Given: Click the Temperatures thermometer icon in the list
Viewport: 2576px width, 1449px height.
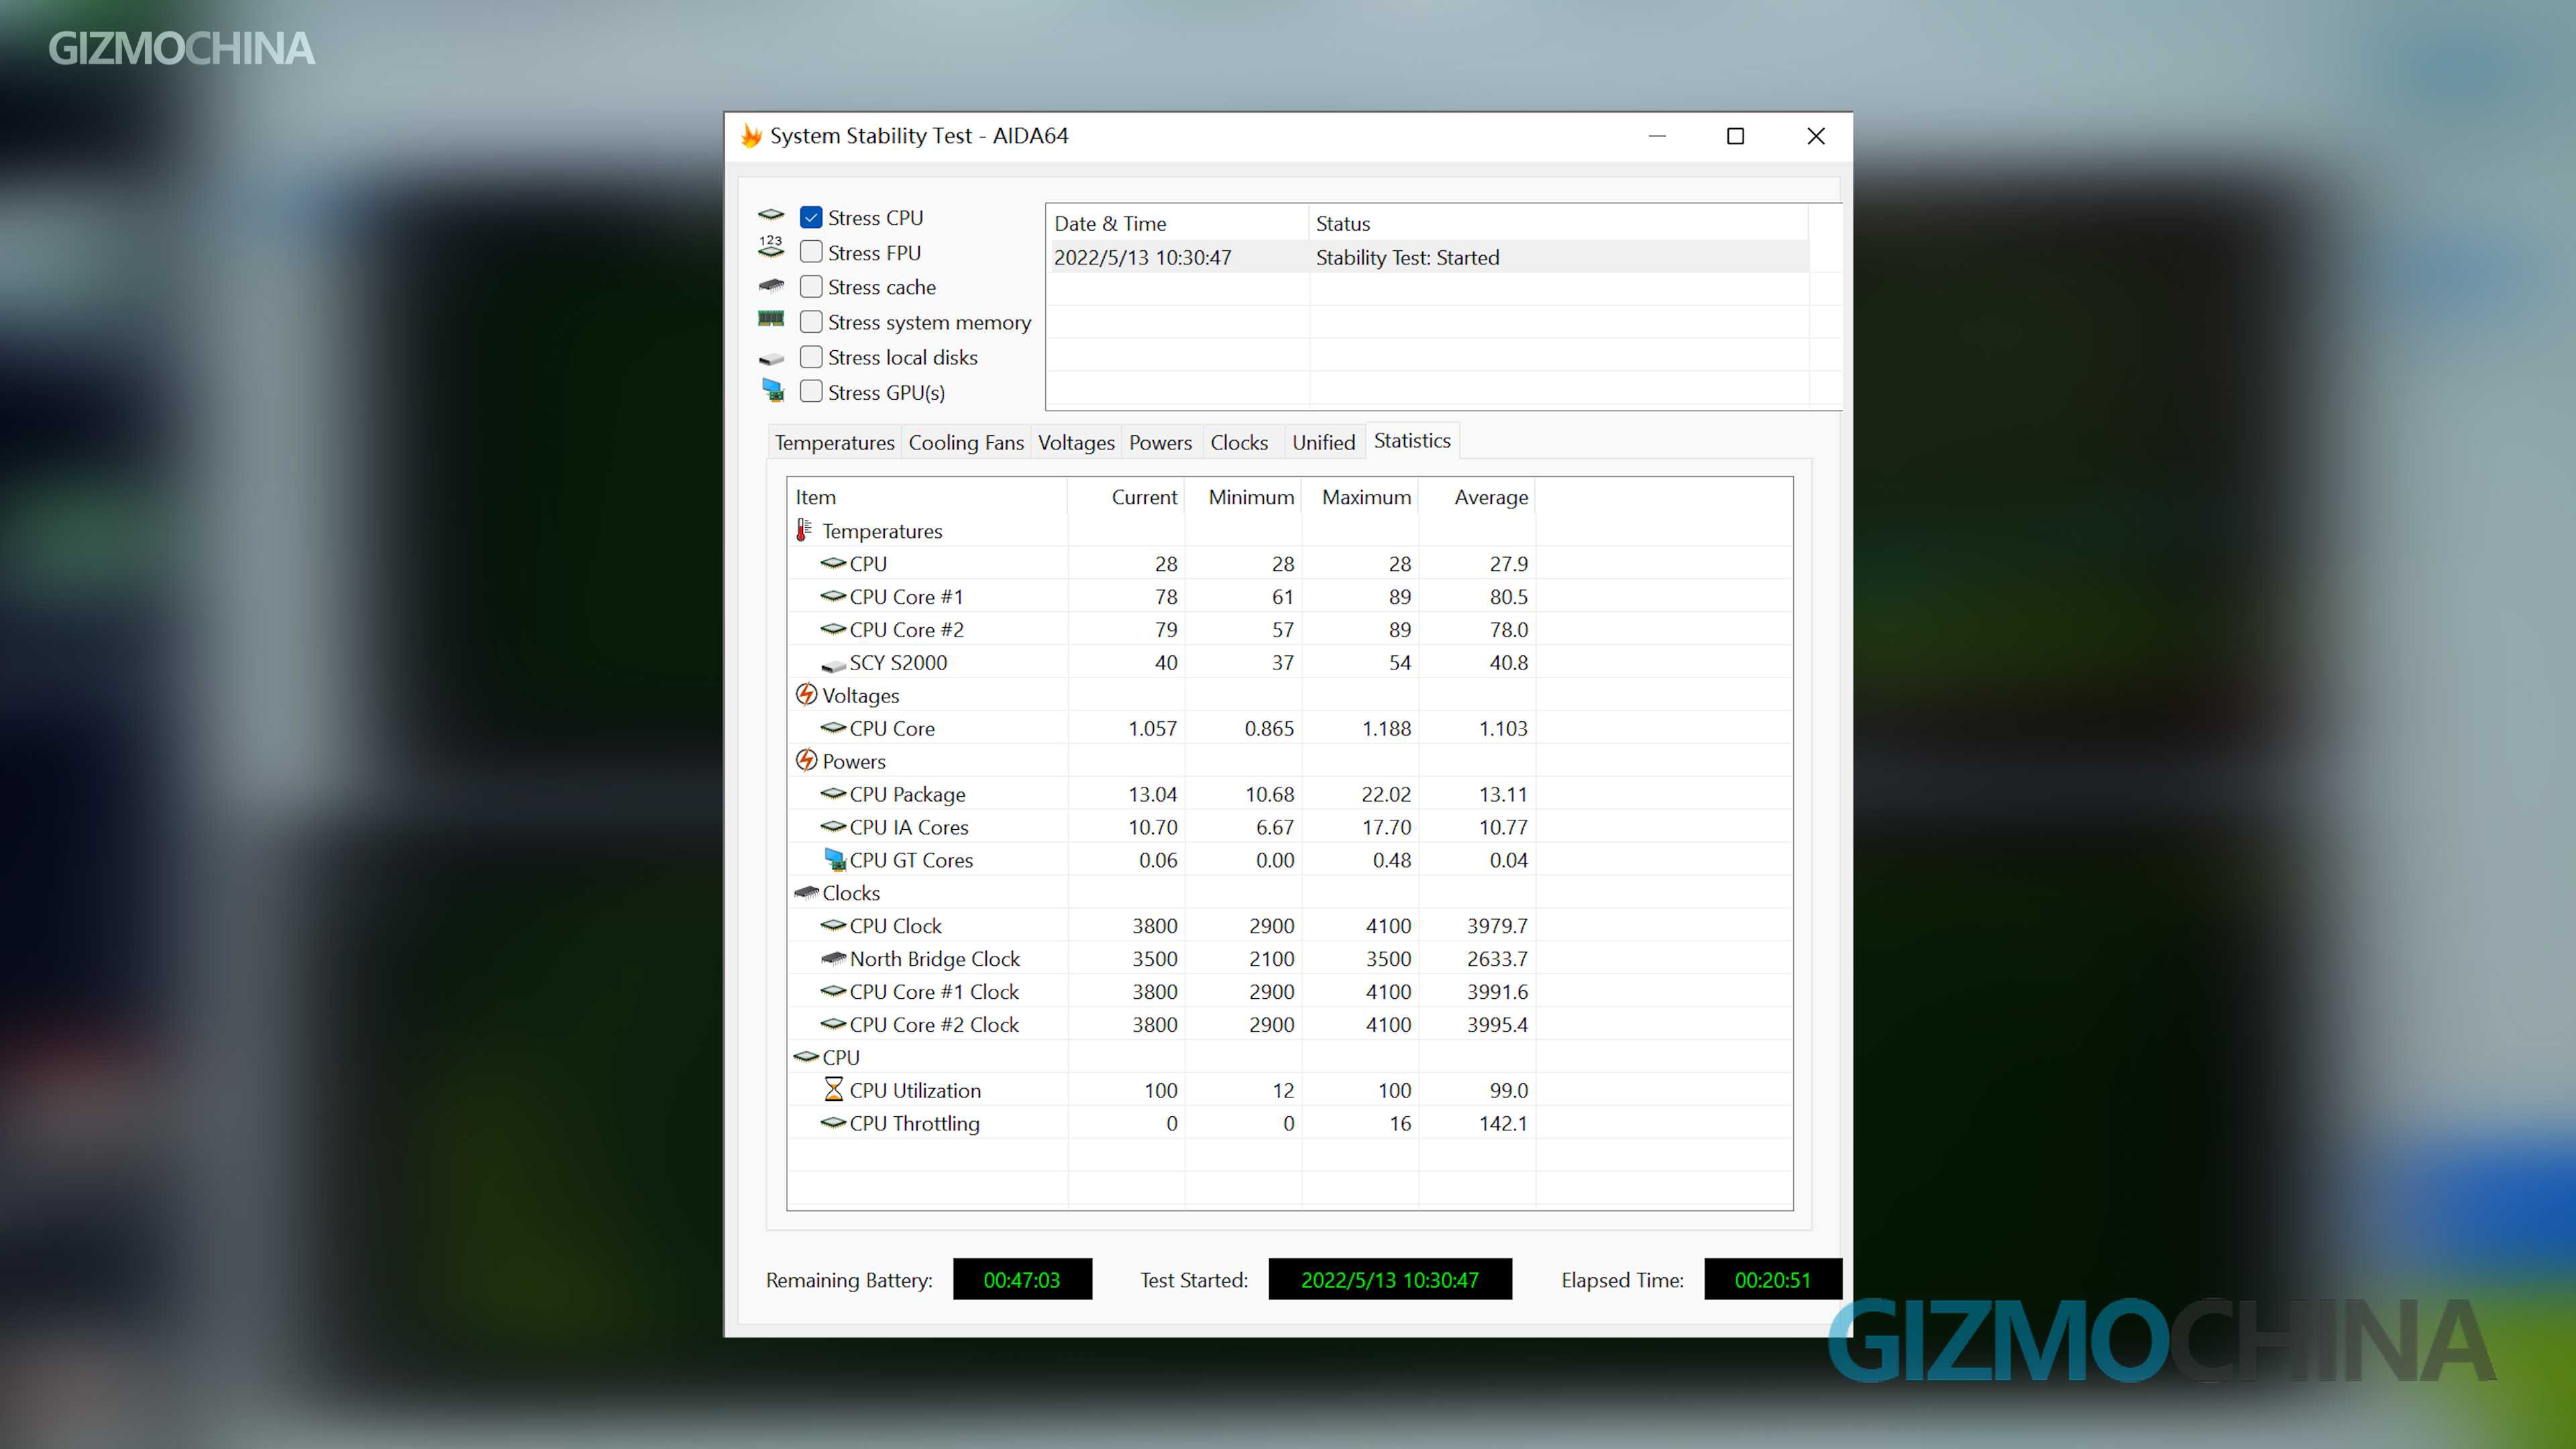Looking at the screenshot, I should click(x=803, y=530).
